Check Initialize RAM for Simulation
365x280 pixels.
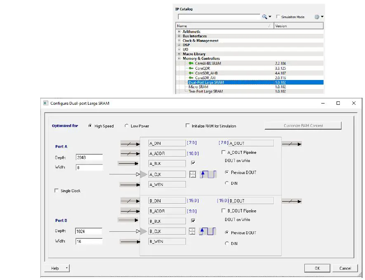coord(188,126)
